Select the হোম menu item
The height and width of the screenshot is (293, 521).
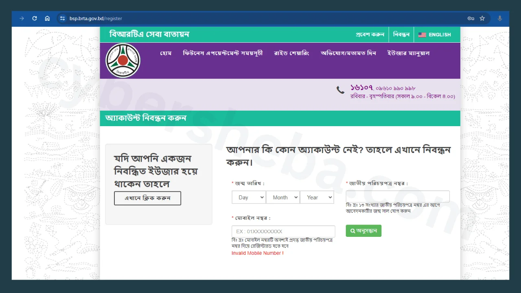166,53
